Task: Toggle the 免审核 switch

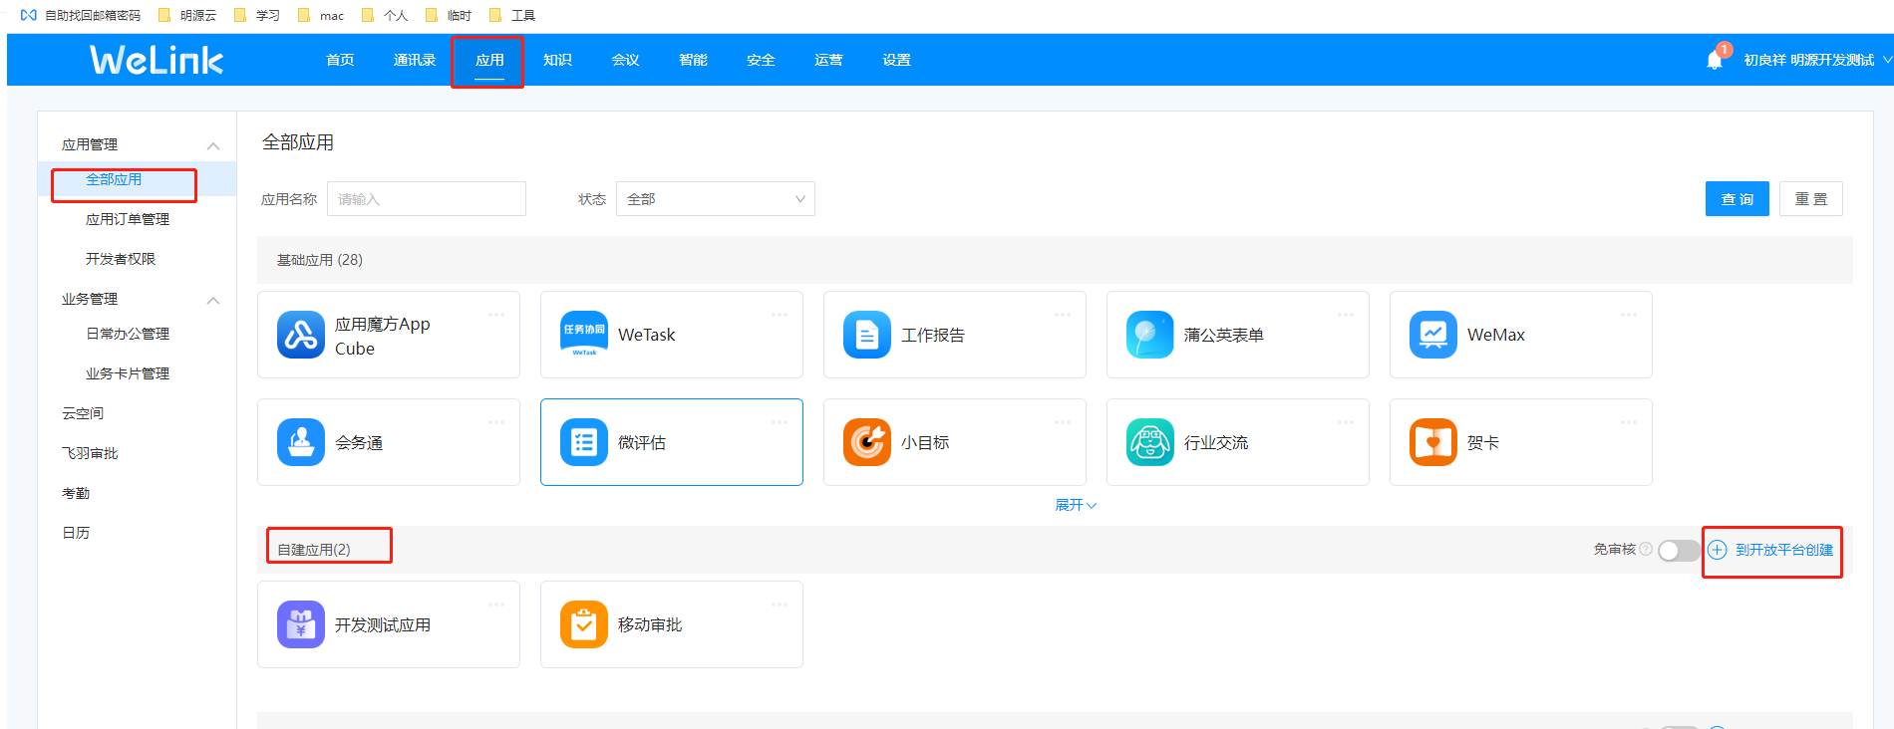Action: coord(1679,551)
